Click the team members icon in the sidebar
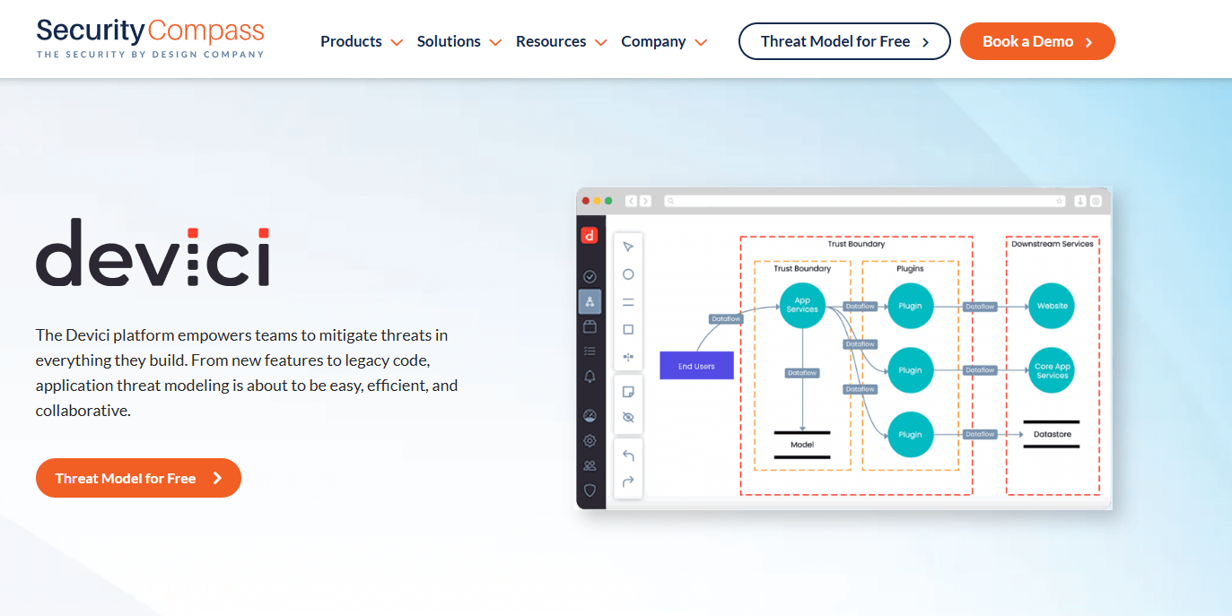Viewport: 1232px width, 616px height. [590, 465]
